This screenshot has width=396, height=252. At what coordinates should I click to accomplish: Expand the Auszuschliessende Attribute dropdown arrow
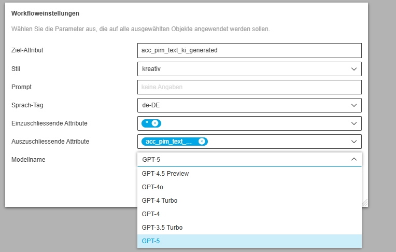(354, 142)
